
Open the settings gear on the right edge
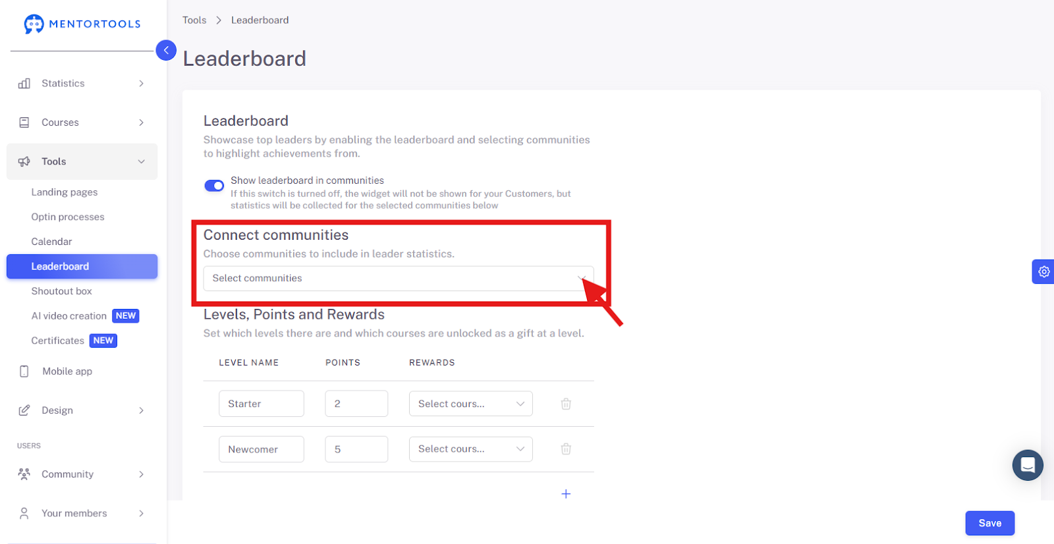[1043, 271]
